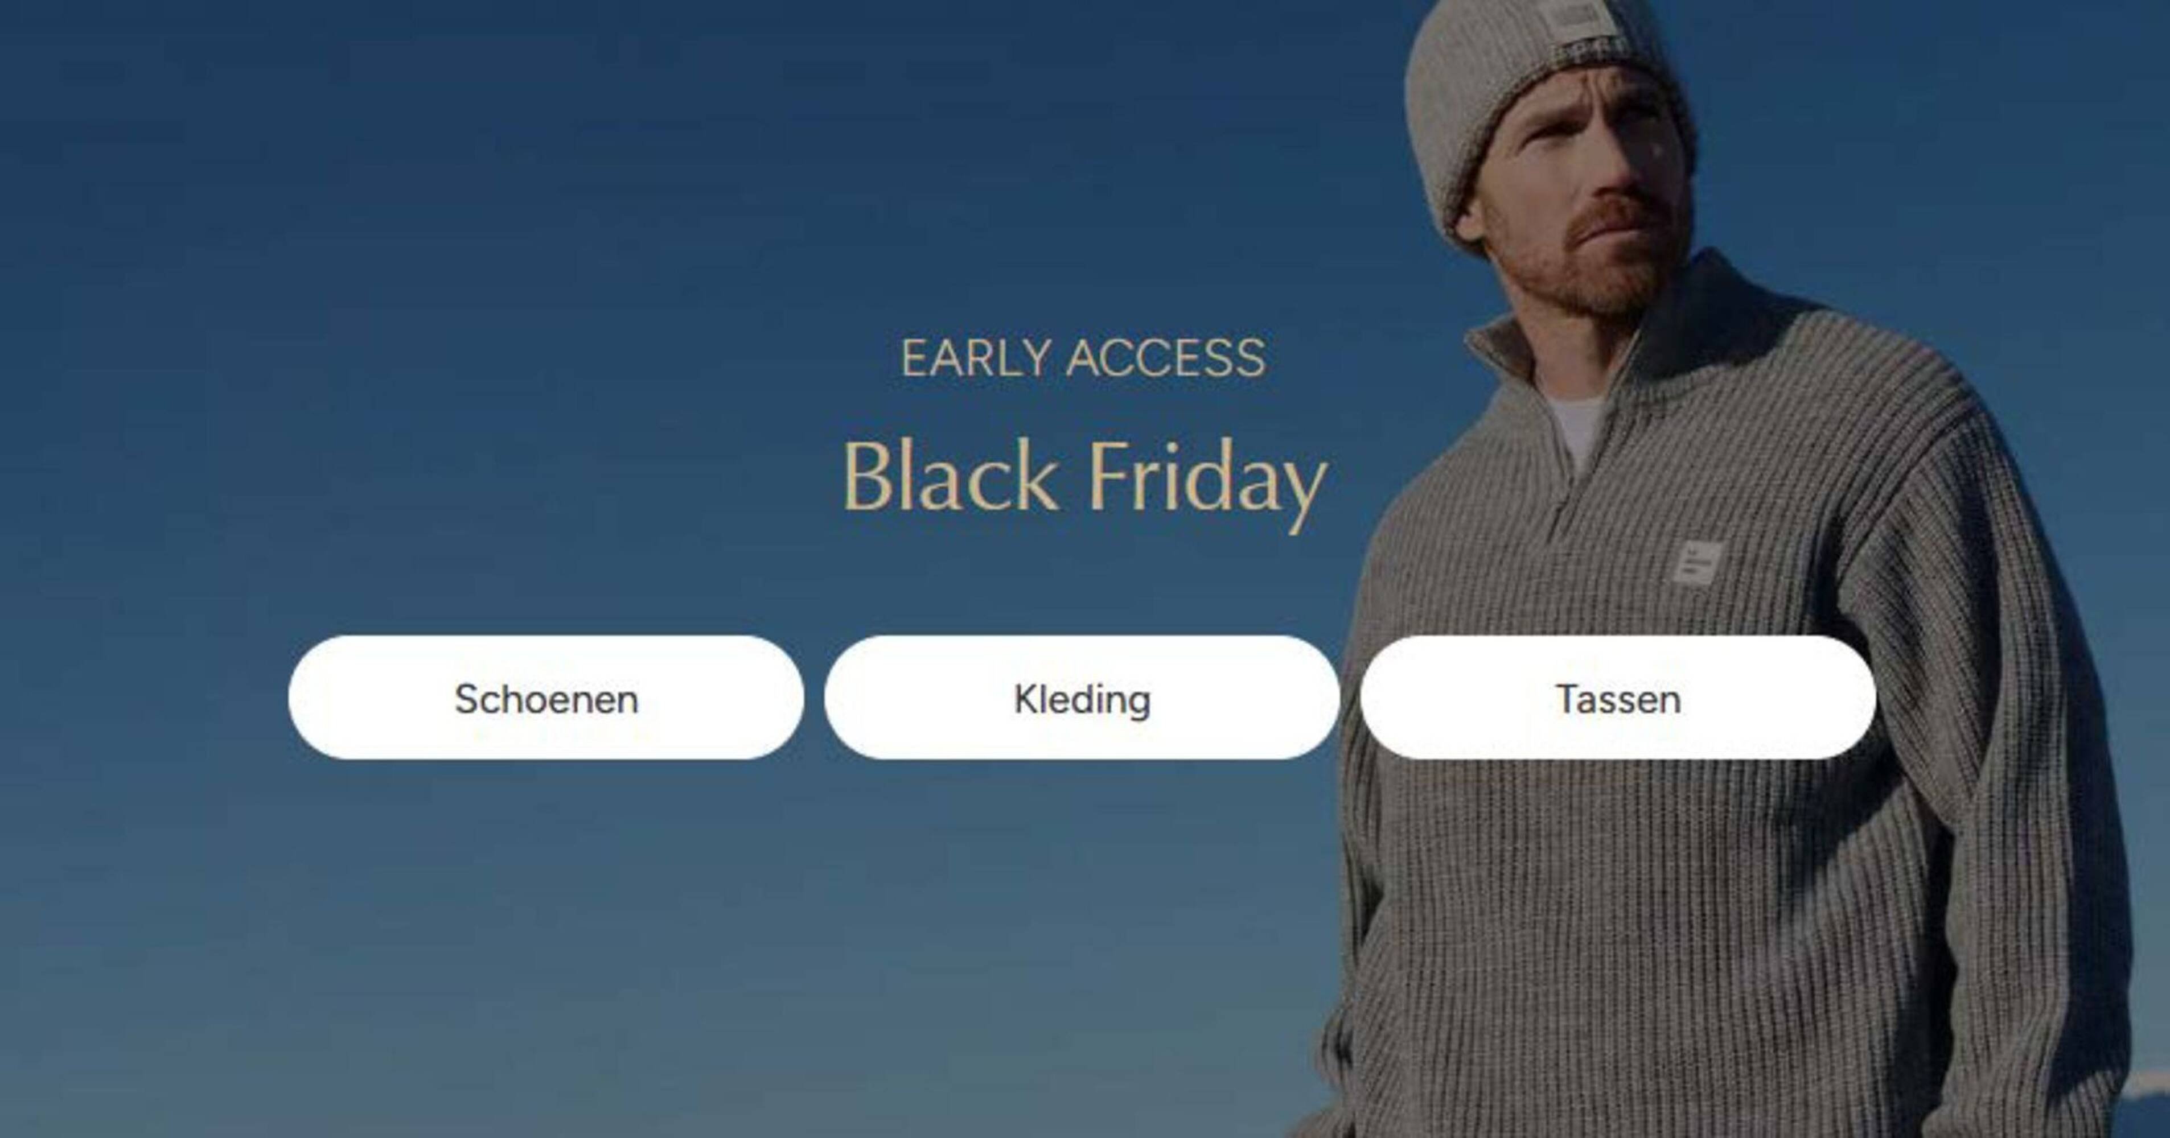The height and width of the screenshot is (1138, 2170).
Task: Click the word "Black" in the headline
Action: pos(950,476)
